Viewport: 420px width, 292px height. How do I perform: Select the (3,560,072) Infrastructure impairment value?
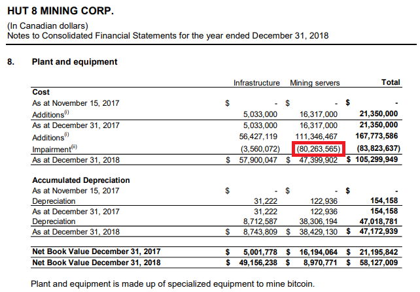260,149
